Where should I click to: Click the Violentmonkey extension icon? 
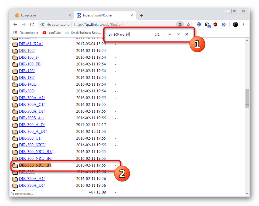coord(223,24)
